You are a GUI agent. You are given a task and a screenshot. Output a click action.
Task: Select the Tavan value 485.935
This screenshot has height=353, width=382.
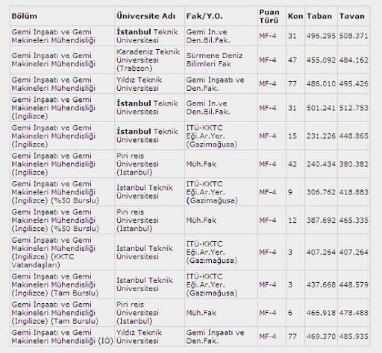pyautogui.click(x=354, y=337)
